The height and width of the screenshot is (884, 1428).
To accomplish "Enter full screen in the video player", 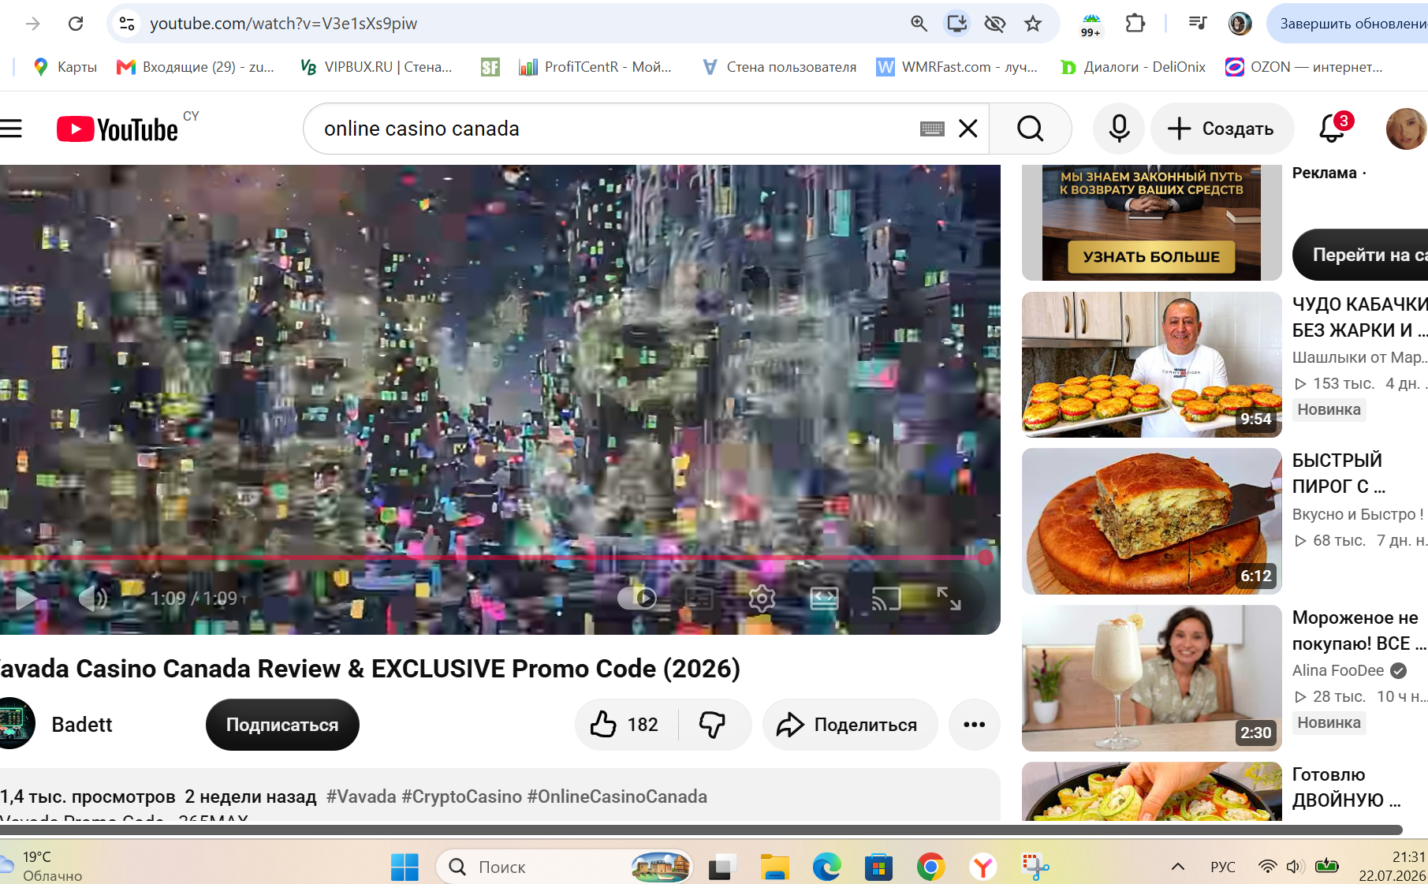I will click(949, 599).
